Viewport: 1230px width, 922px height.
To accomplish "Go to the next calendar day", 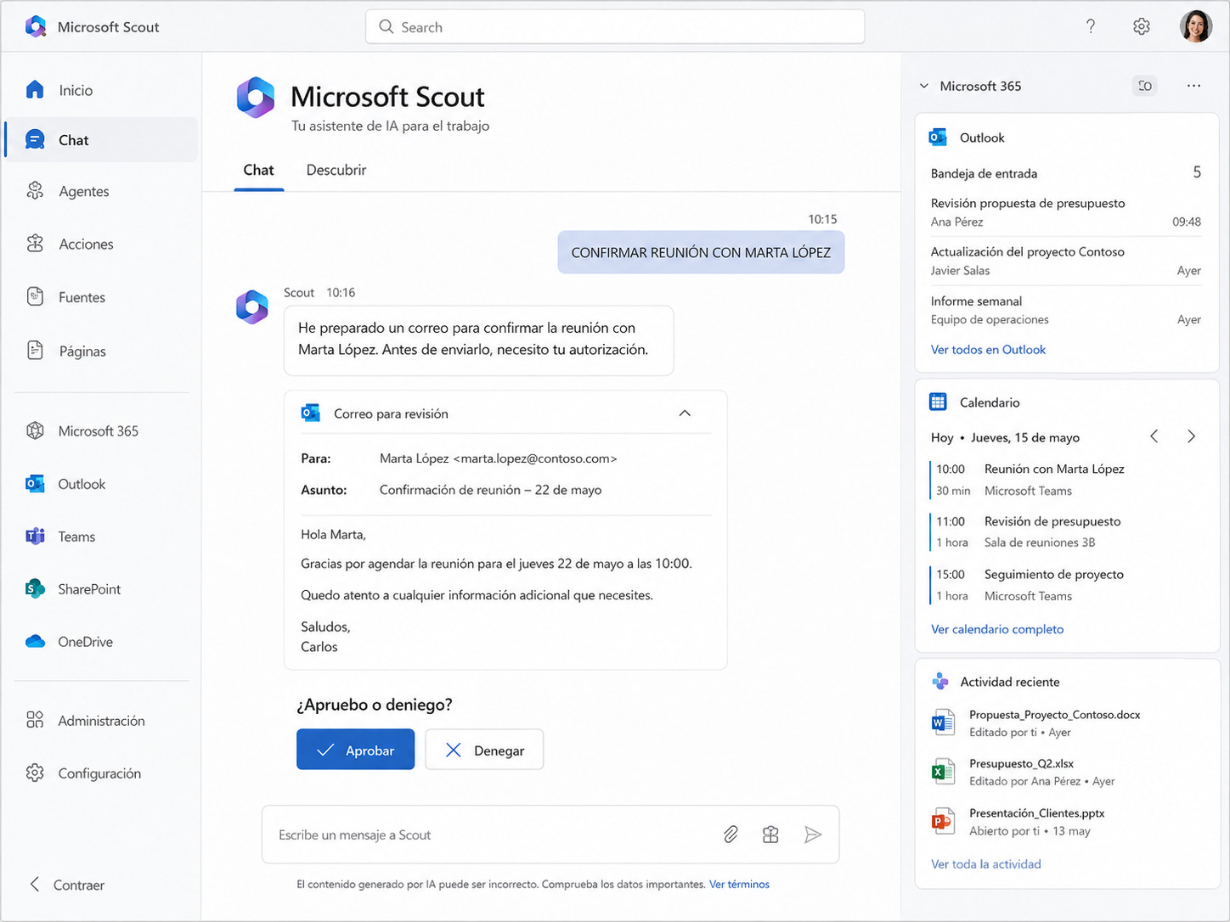I will click(x=1191, y=436).
